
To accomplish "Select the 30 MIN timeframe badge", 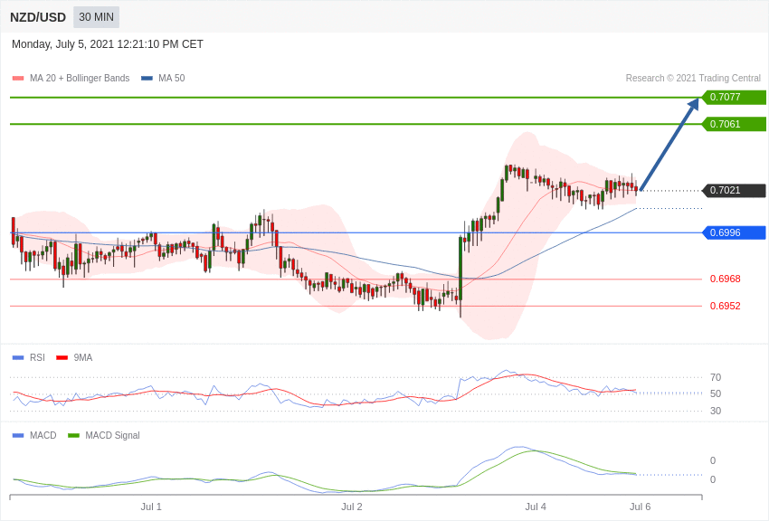I will [96, 17].
